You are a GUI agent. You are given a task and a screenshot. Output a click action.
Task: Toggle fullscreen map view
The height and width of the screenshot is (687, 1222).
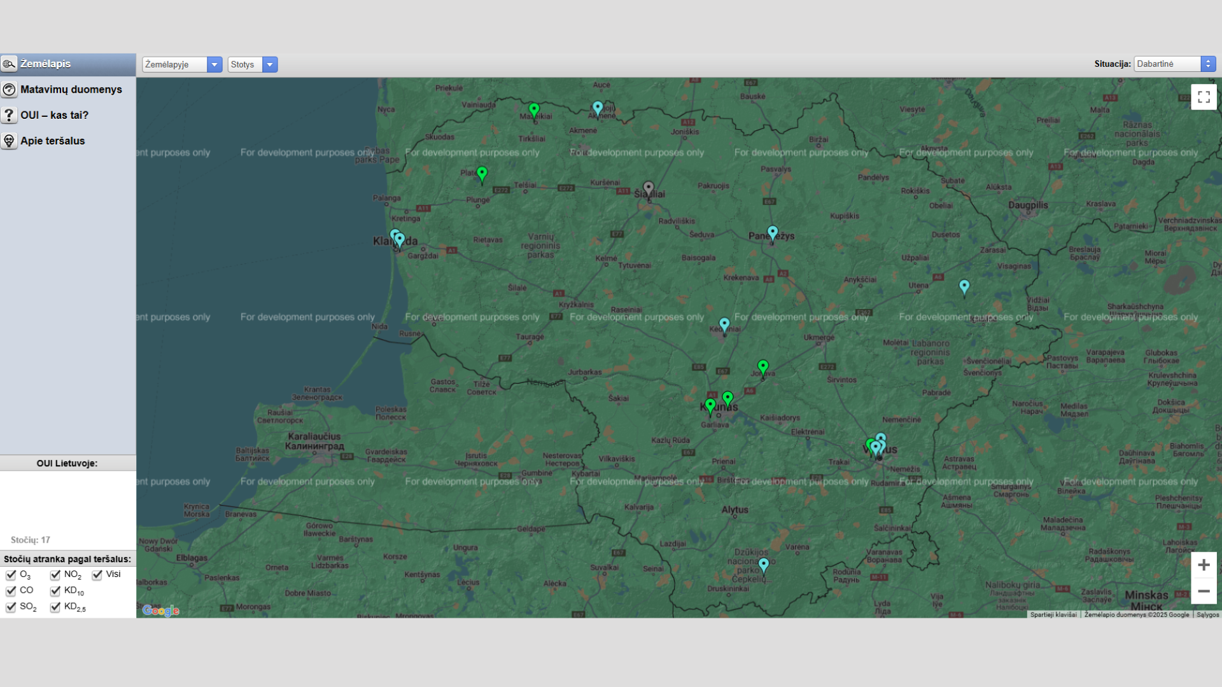click(x=1204, y=97)
